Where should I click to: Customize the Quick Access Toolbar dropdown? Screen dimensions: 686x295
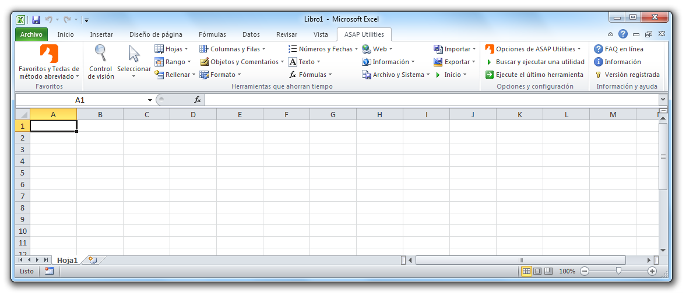(x=87, y=20)
